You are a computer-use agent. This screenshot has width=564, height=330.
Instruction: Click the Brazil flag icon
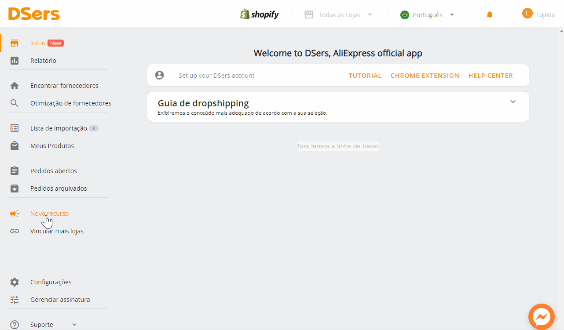click(x=404, y=15)
